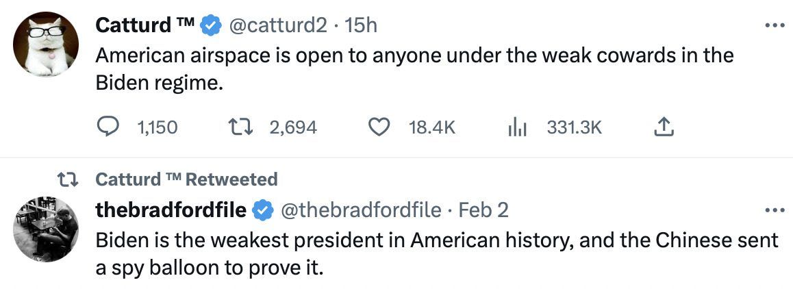This screenshot has height=289, width=793.
Task: Share Catturd's tweet via the share icon
Action: point(665,127)
